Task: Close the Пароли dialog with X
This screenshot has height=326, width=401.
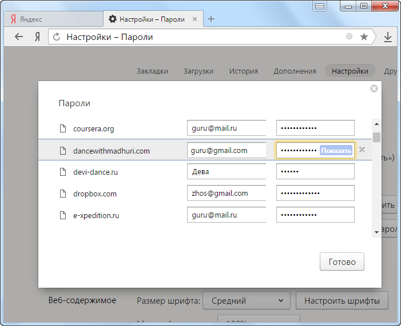Action: [374, 88]
